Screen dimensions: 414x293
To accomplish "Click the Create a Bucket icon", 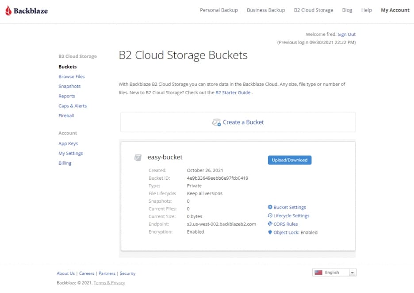I will [x=216, y=122].
